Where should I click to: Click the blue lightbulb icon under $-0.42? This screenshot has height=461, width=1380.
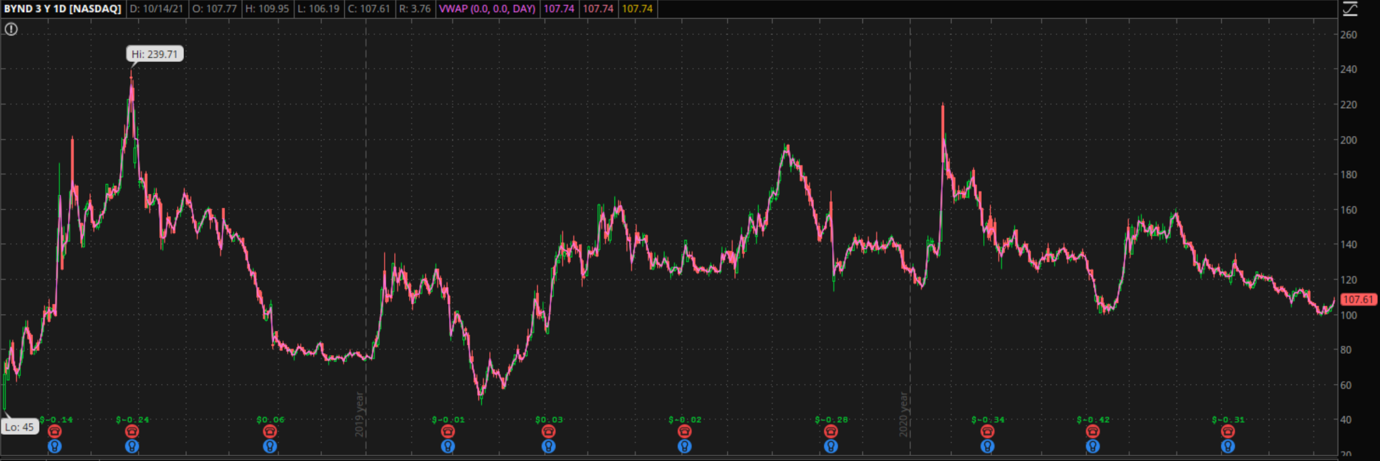(1093, 446)
